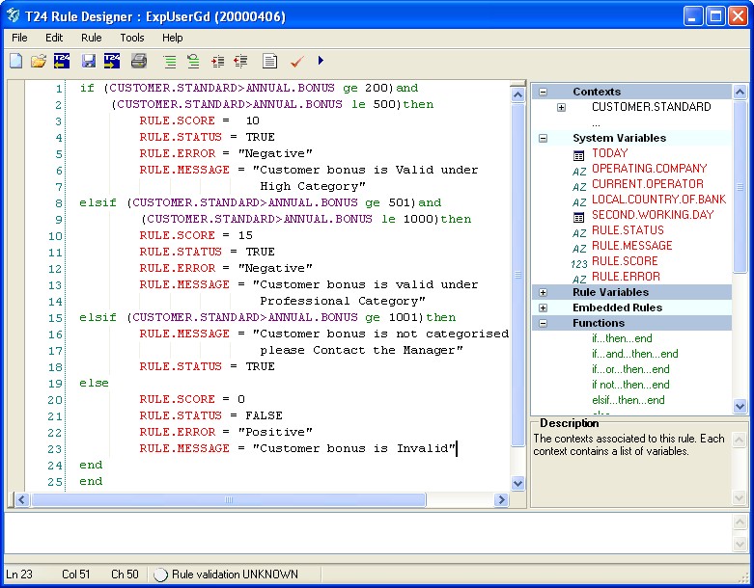
Task: Collapse the Contexts section
Action: 543,92
